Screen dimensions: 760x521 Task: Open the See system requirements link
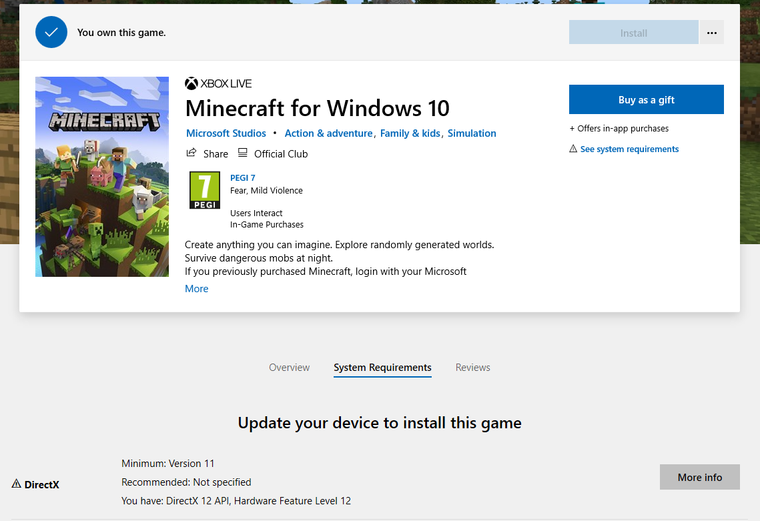tap(629, 149)
